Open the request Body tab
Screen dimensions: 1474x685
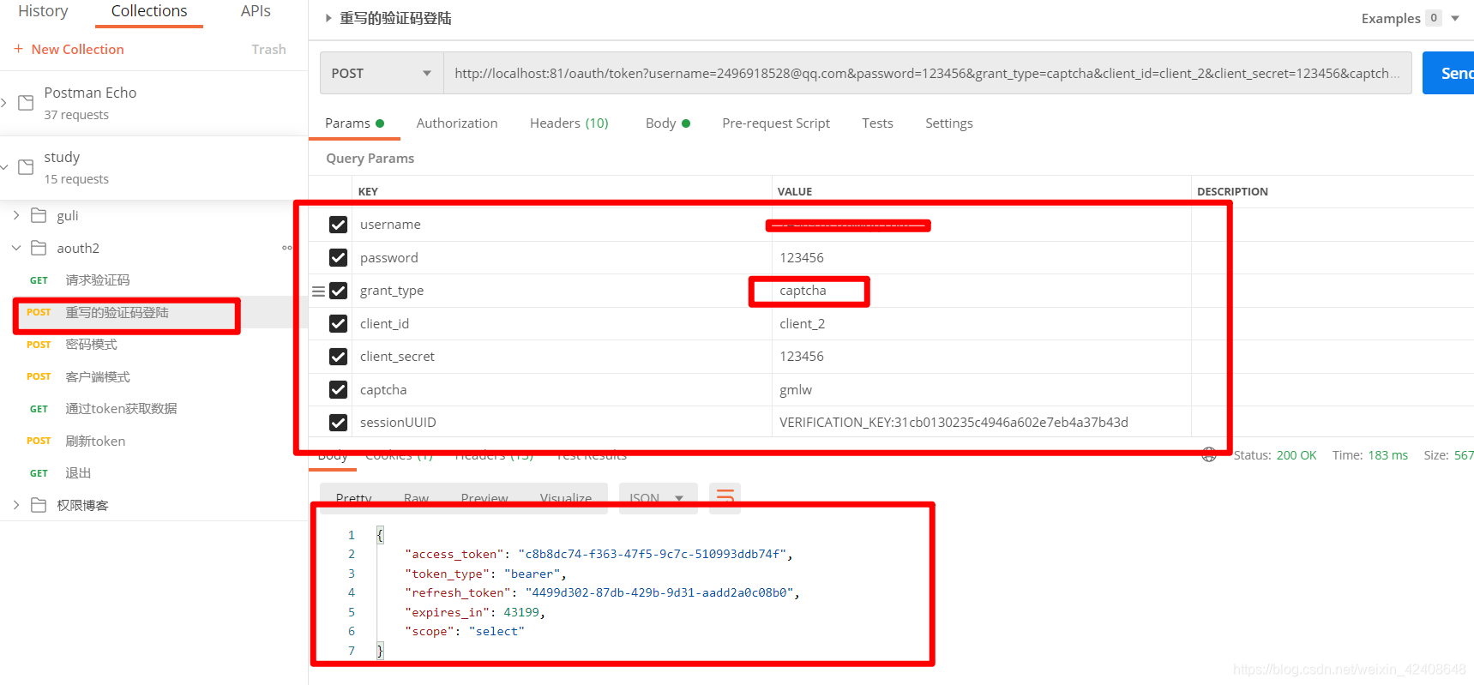pos(668,123)
